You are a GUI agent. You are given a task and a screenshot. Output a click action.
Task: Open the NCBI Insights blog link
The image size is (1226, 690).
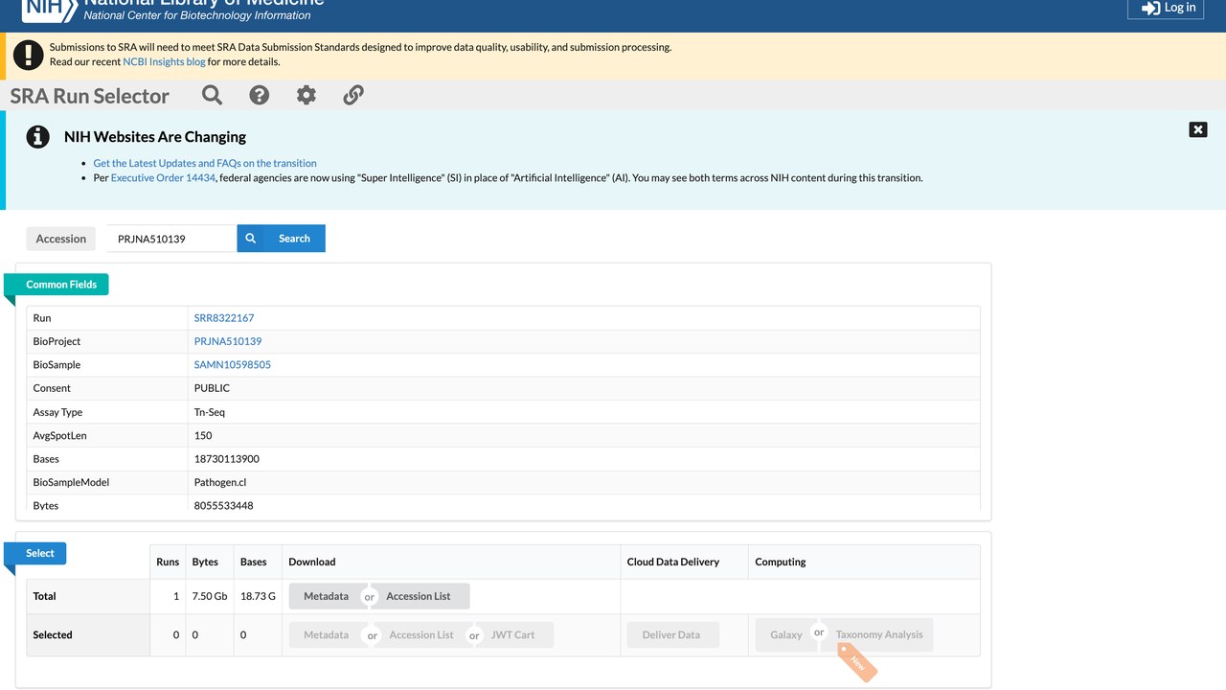click(164, 61)
